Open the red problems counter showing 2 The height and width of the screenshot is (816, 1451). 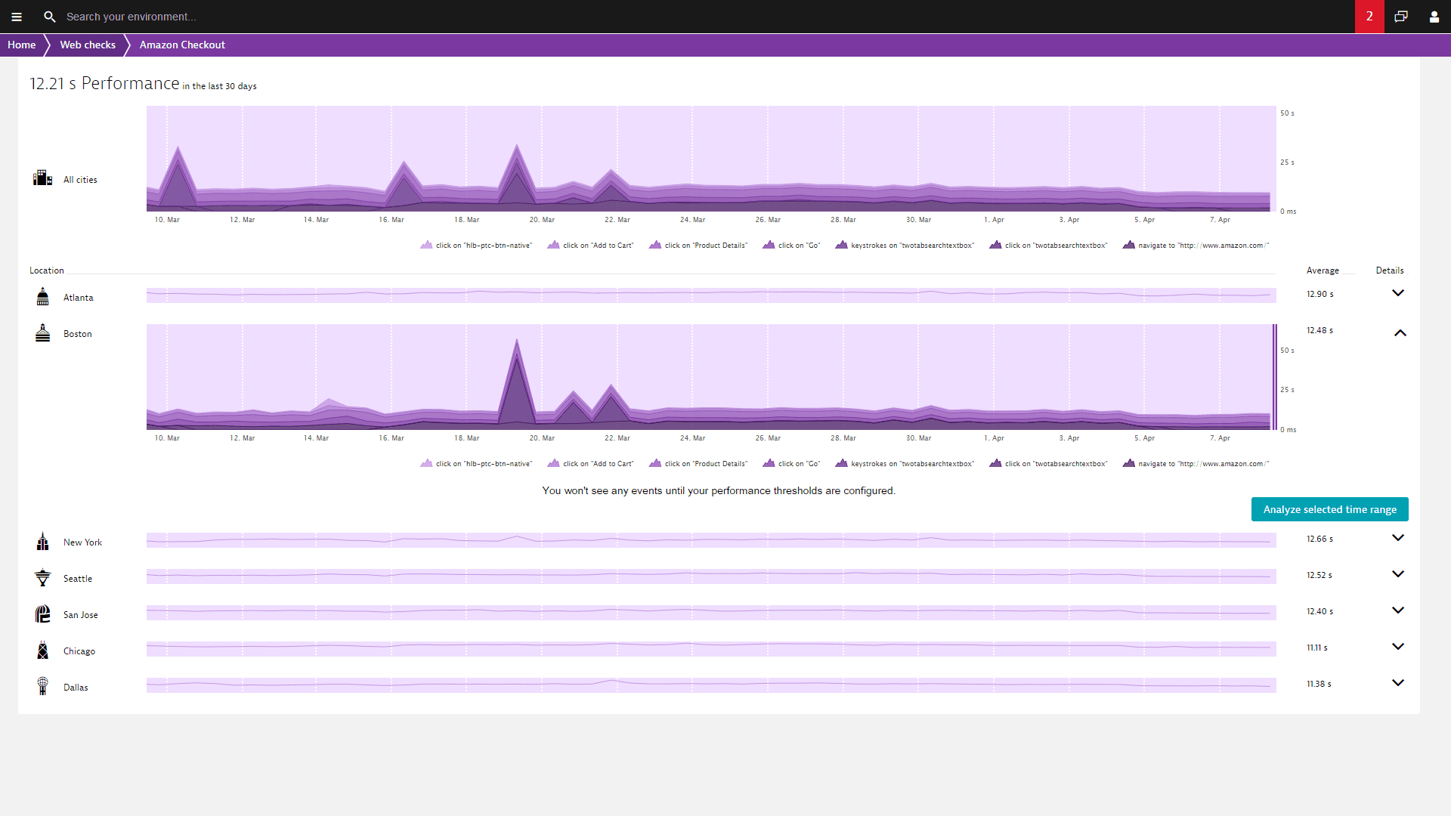[x=1369, y=17]
